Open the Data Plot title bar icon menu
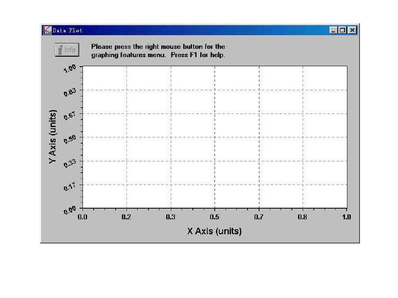The width and height of the screenshot is (398, 298). 47,30
